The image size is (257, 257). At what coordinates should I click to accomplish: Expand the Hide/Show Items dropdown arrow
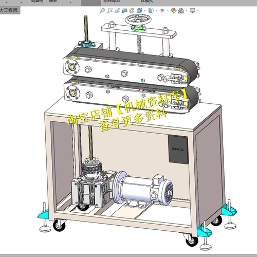click(x=168, y=11)
